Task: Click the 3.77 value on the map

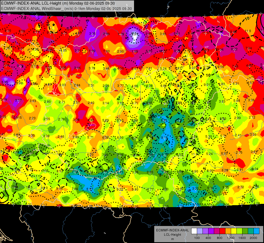Action: coord(121,86)
